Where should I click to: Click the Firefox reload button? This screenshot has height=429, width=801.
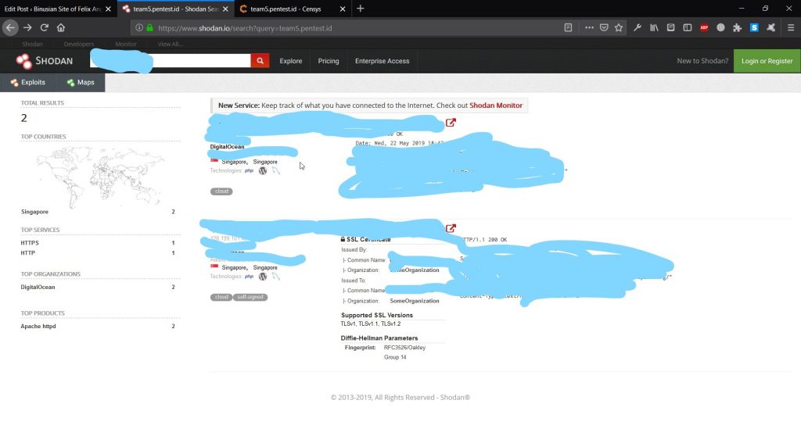pos(45,27)
